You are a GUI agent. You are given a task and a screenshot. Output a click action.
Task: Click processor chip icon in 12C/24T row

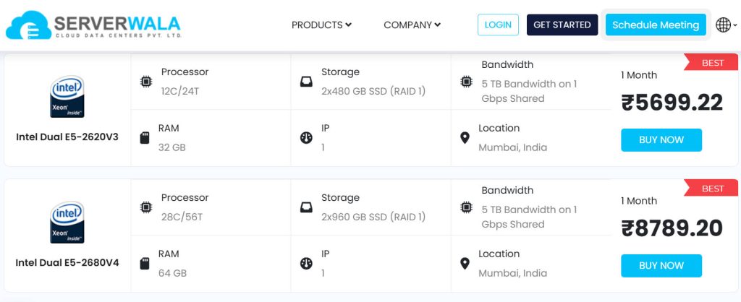[146, 82]
